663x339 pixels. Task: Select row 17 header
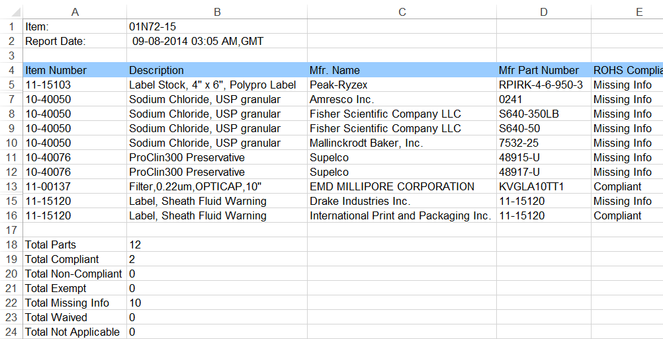coord(11,230)
